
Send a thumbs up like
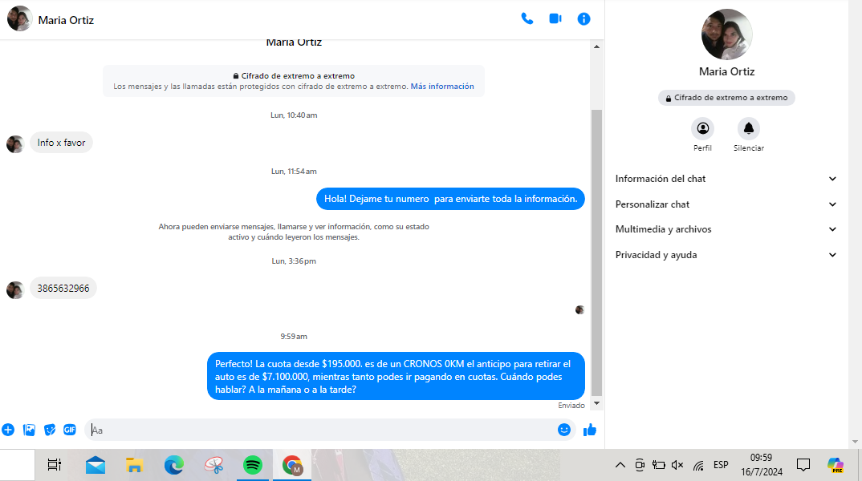click(590, 430)
